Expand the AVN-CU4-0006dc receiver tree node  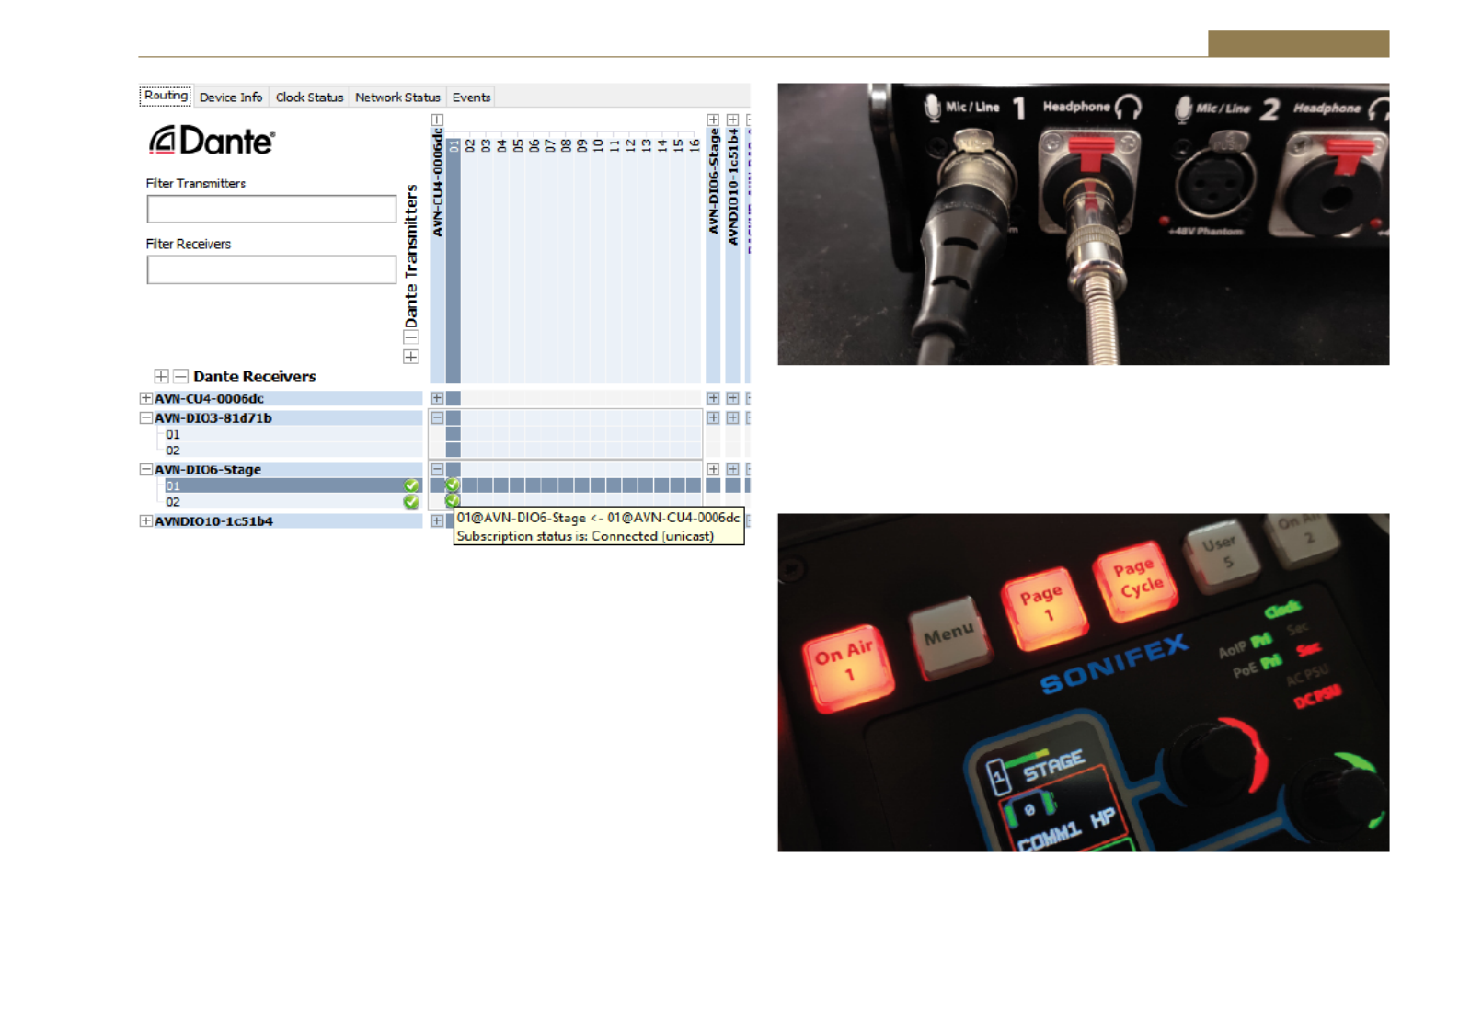pyautogui.click(x=145, y=398)
